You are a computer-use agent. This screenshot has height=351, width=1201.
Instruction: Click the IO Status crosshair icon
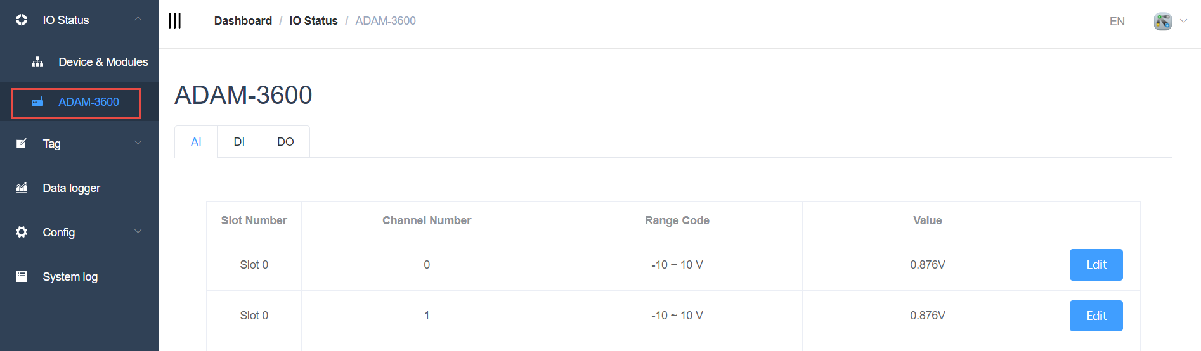[22, 20]
